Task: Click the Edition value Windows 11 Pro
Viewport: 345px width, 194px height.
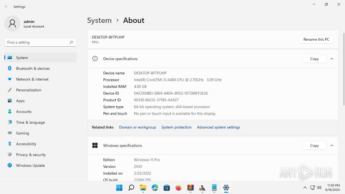Action: click(x=147, y=160)
